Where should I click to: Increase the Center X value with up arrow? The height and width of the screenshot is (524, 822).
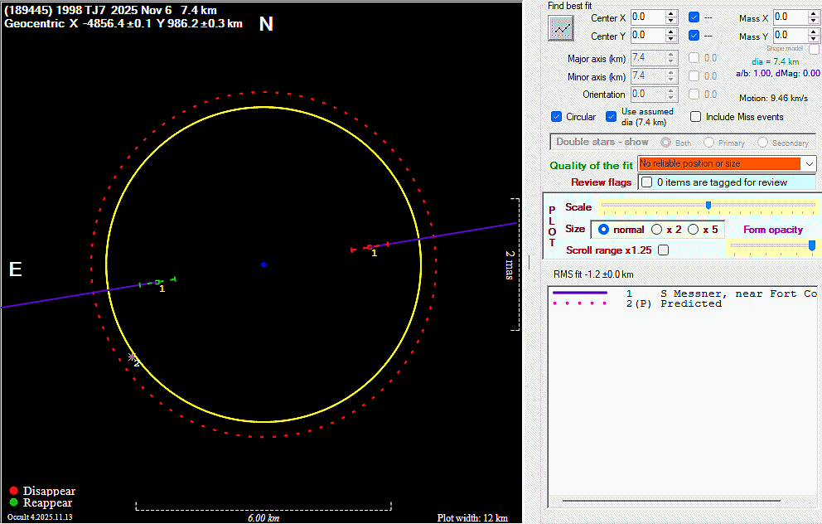[671, 13]
